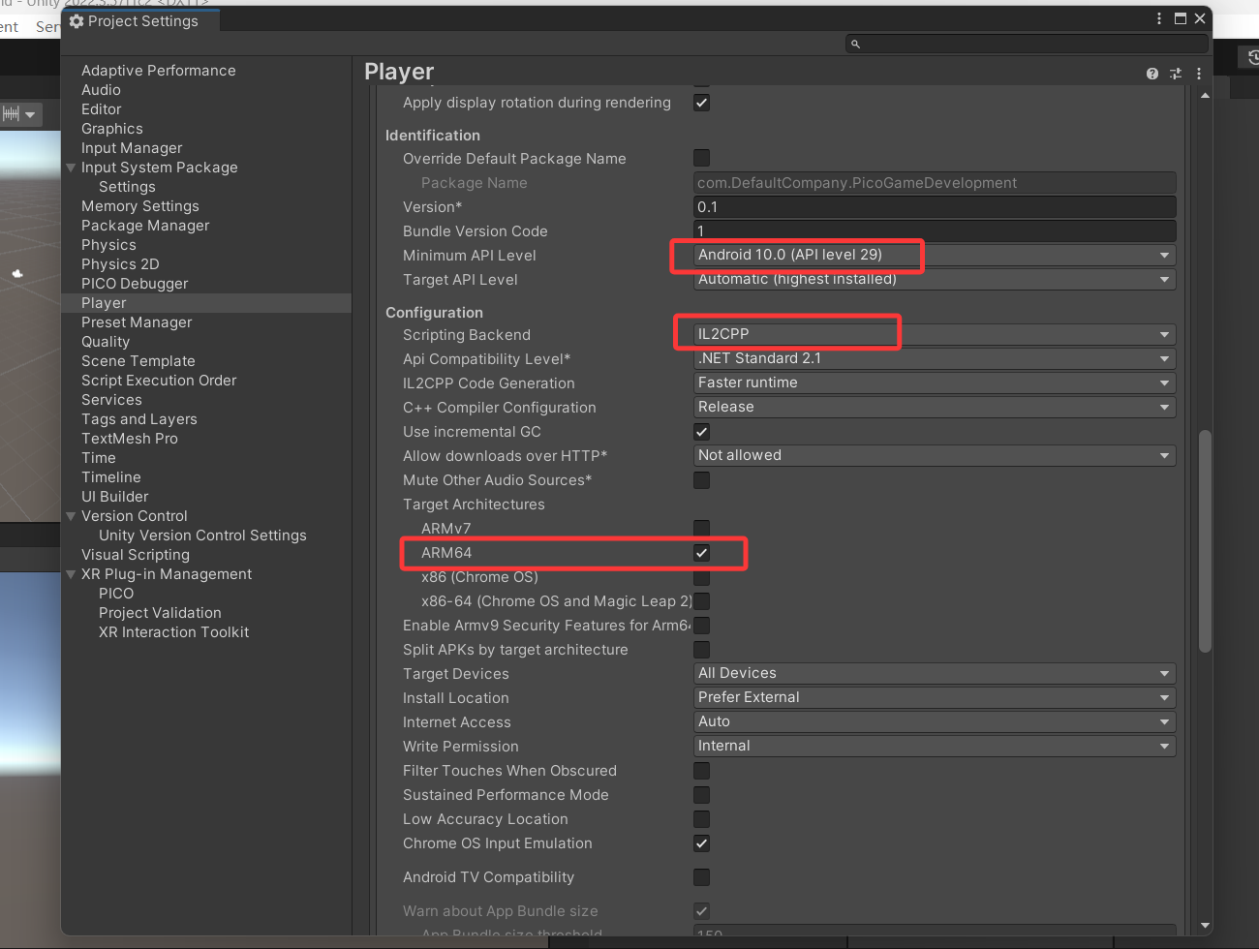Click the settings search field
Viewport: 1259px width, 949px height.
pos(1027,44)
